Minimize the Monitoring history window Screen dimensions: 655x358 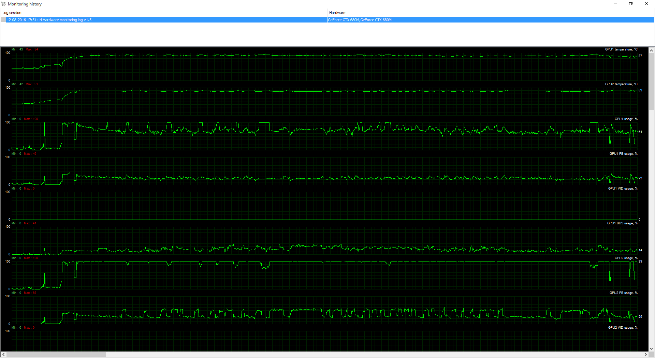tap(615, 4)
